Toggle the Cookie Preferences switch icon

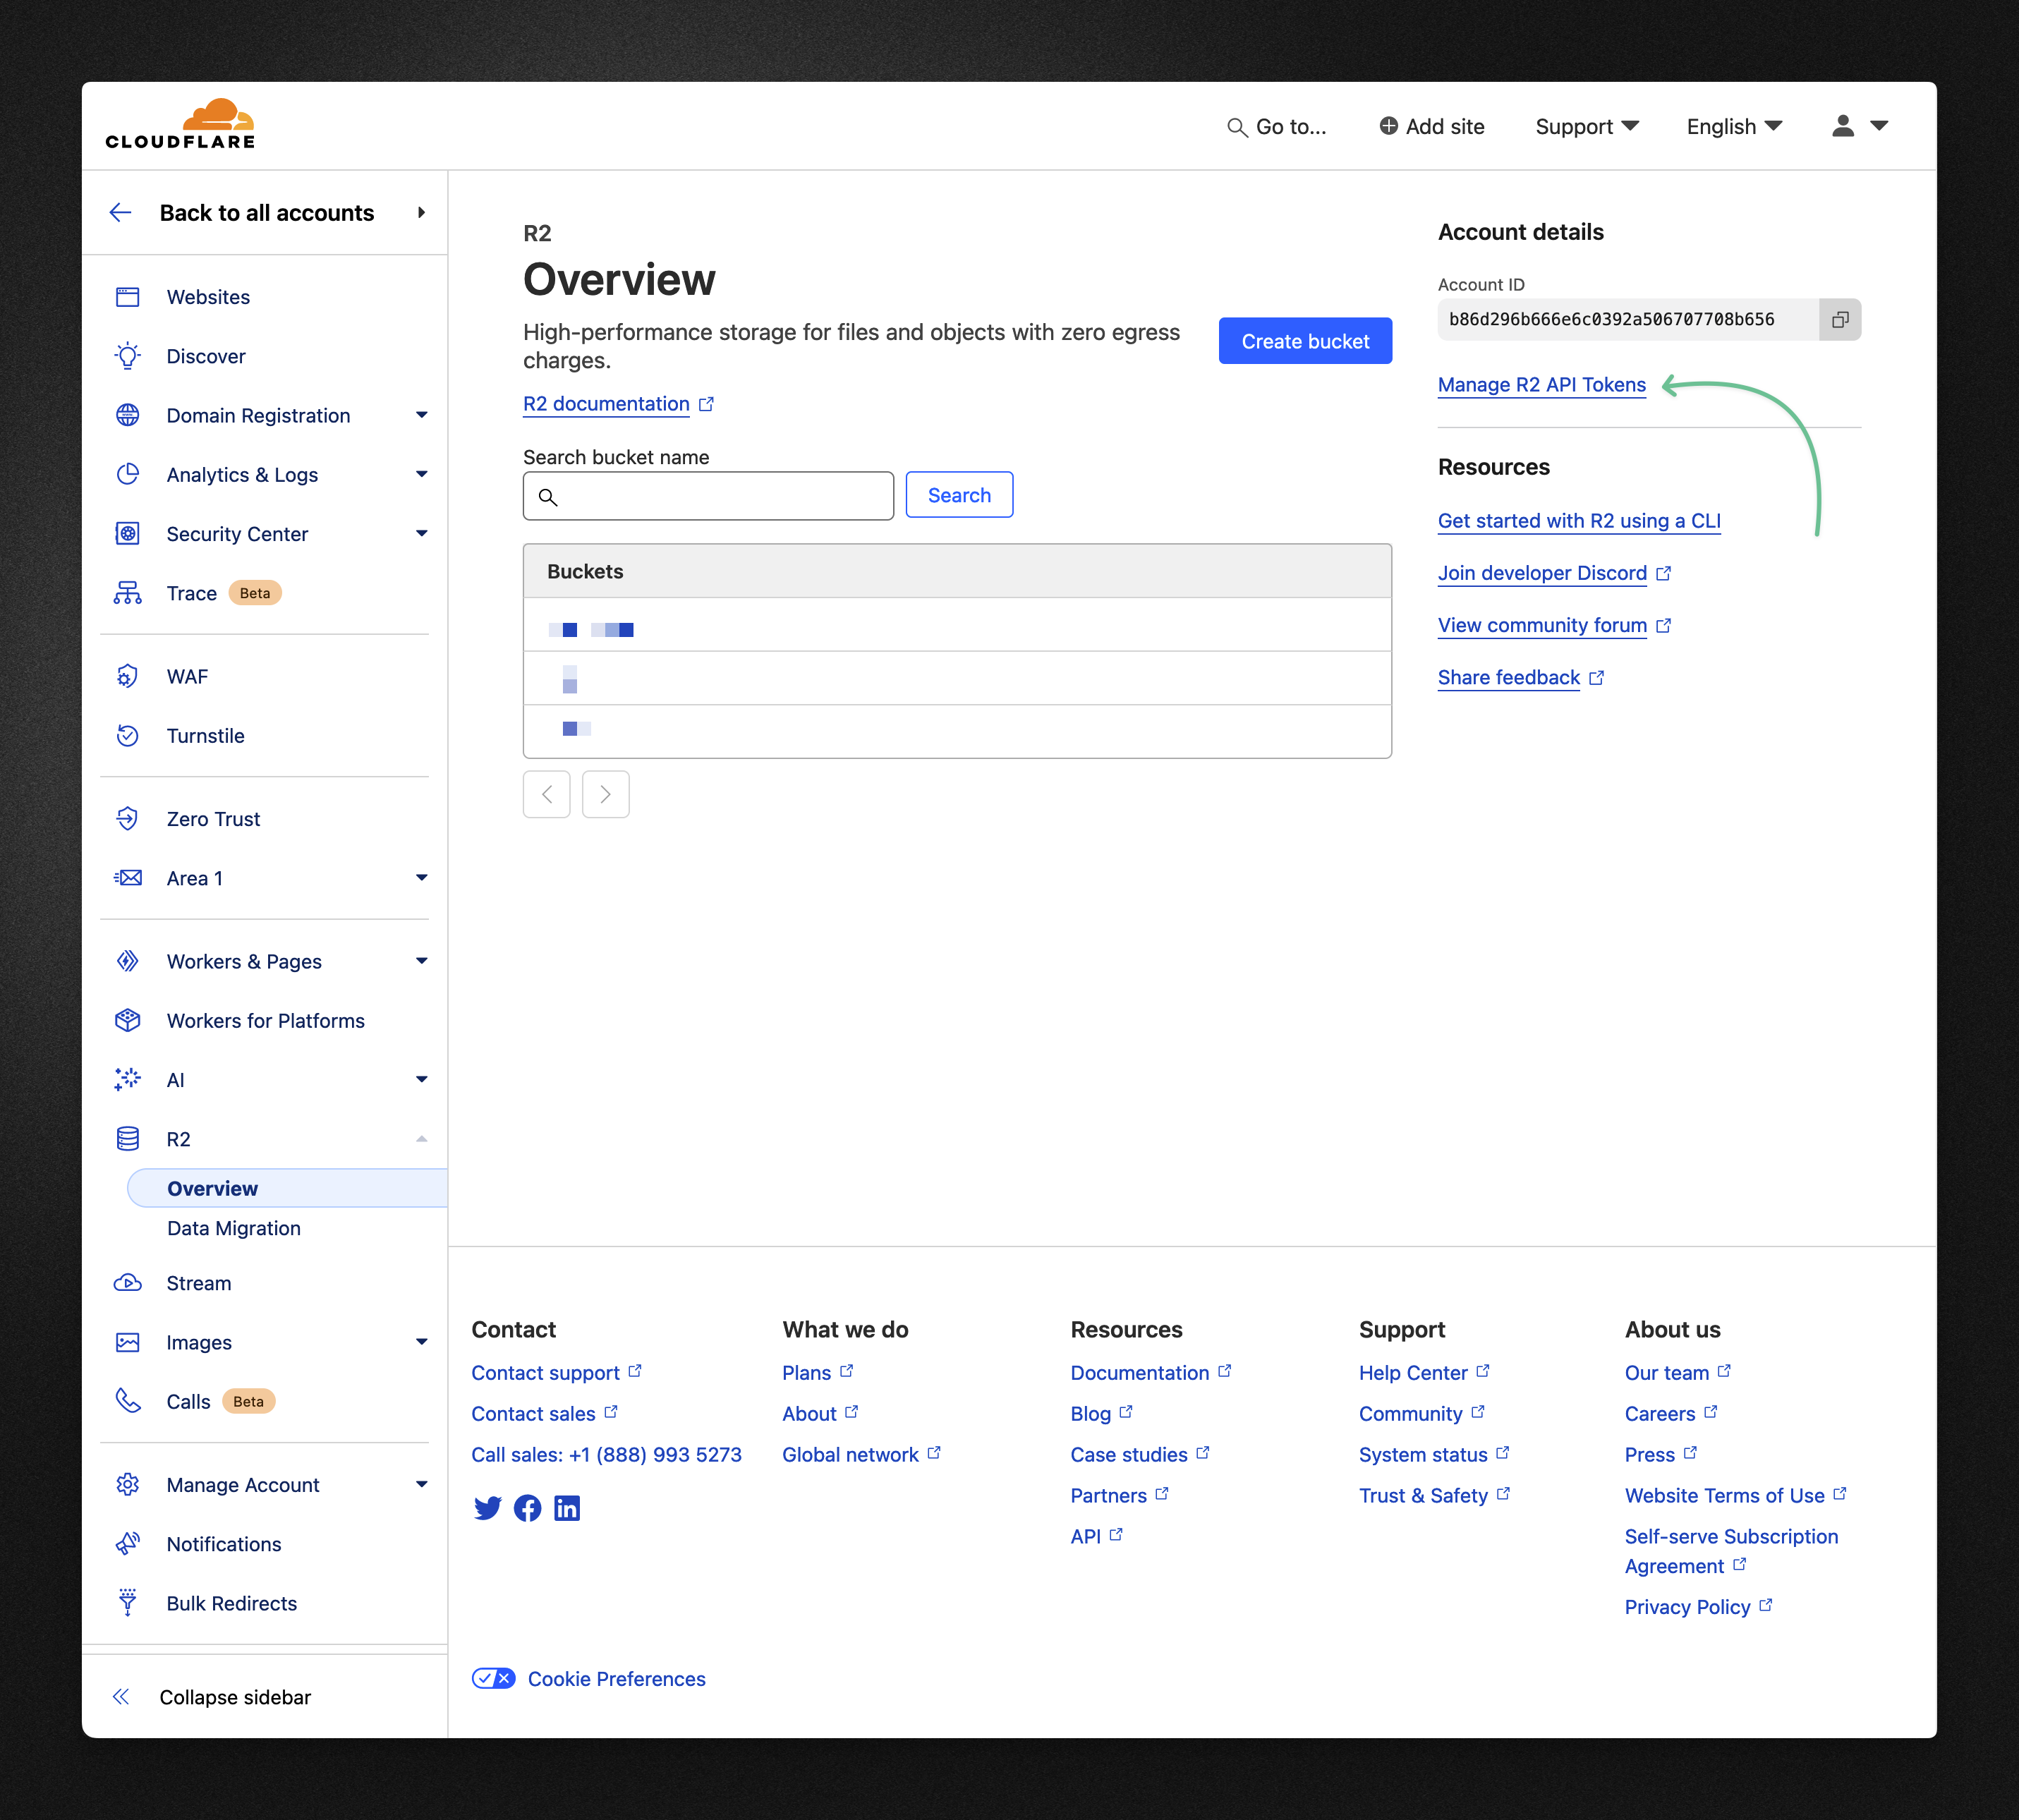click(494, 1678)
